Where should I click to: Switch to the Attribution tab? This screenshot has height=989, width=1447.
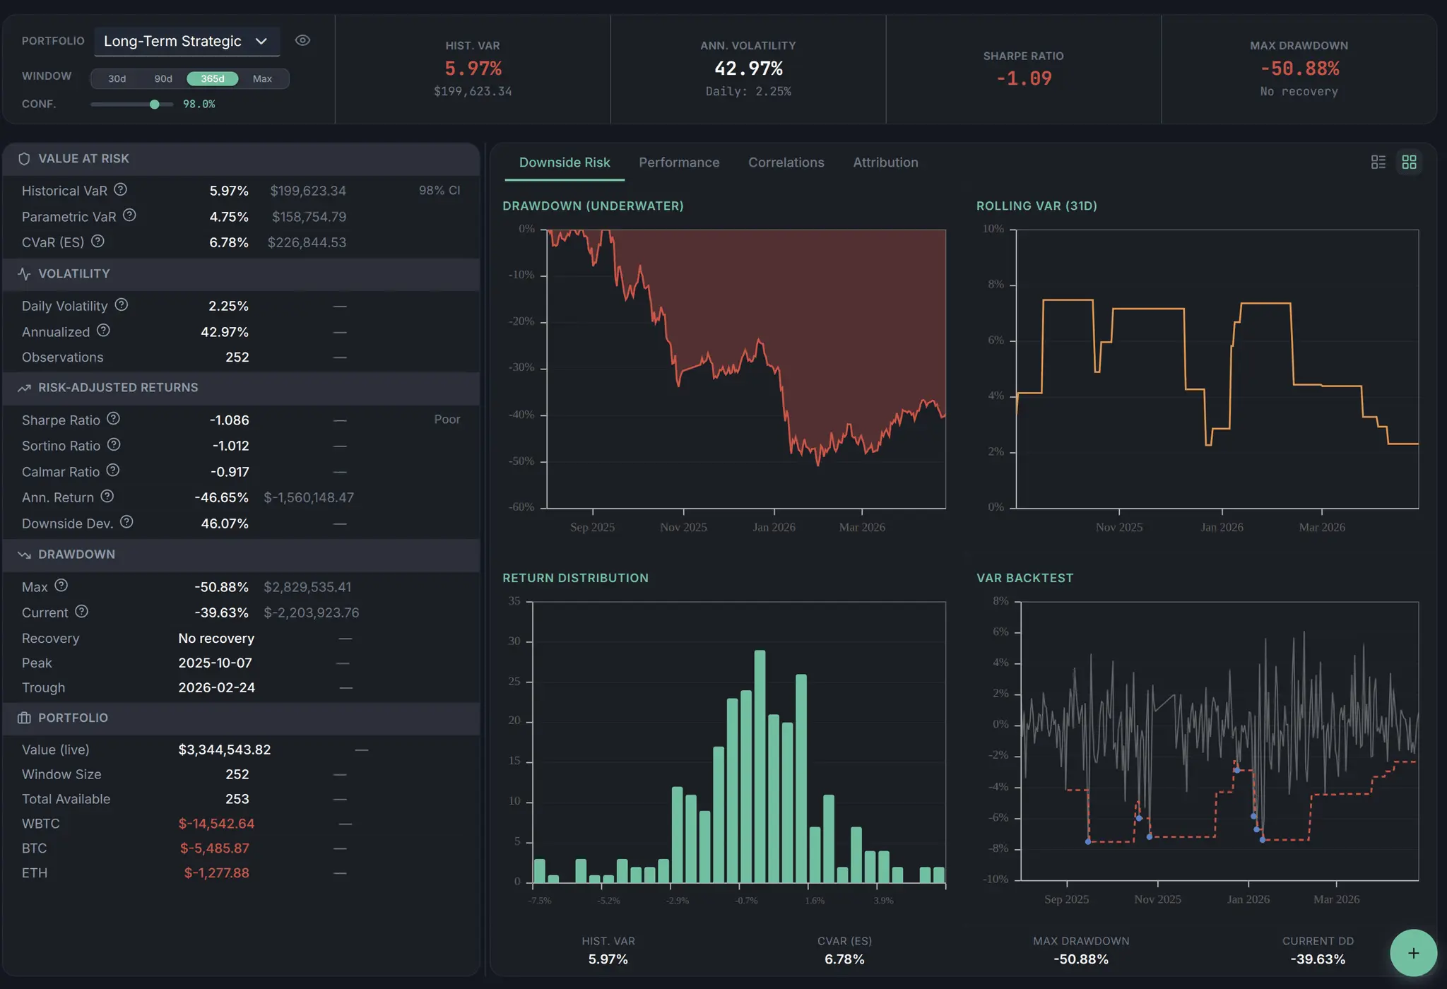click(885, 162)
